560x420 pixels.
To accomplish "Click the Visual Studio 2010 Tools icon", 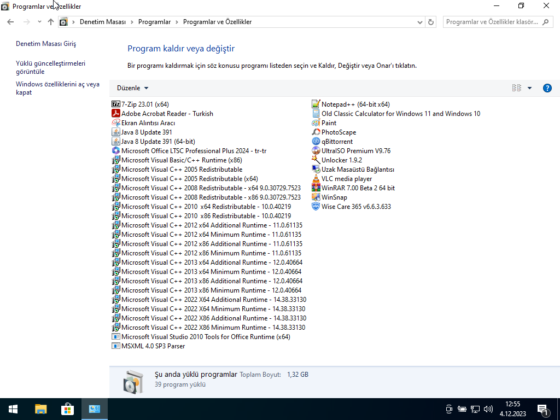I will pyautogui.click(x=116, y=336).
